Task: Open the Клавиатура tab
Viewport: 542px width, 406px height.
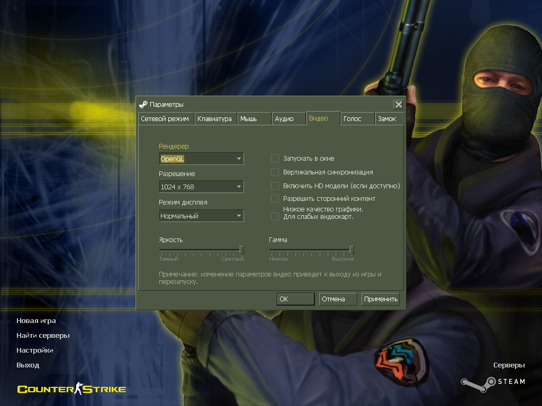Action: pyautogui.click(x=216, y=119)
